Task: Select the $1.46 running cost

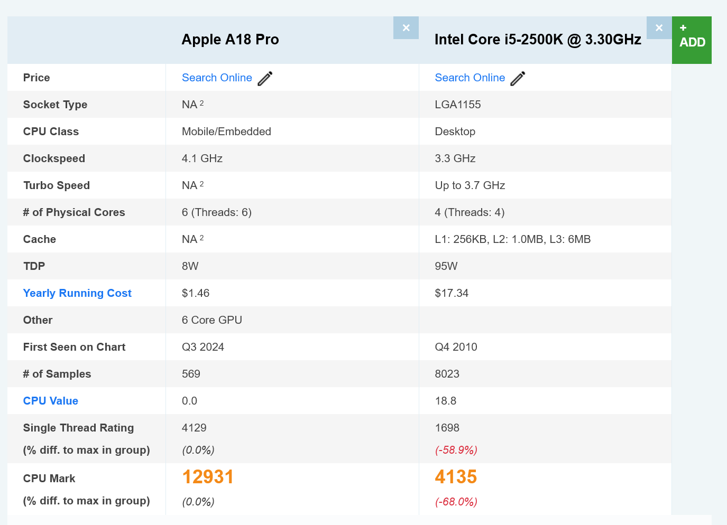Action: 196,293
